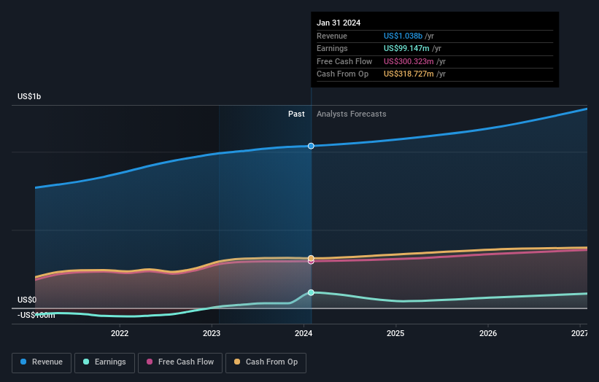This screenshot has height=382, width=599.
Task: Click the teal Earnings data point marker
Action: coord(311,292)
